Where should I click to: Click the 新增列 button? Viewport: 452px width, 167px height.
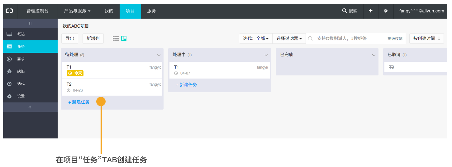click(x=93, y=38)
